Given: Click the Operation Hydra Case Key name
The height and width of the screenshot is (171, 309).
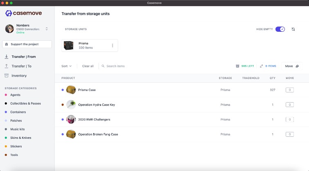Looking at the screenshot, I should pyautogui.click(x=96, y=105).
